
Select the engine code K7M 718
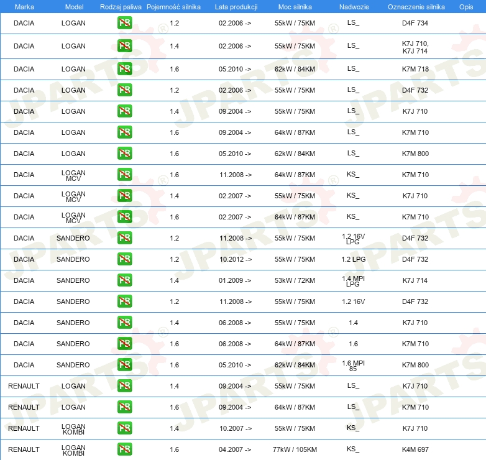415,69
